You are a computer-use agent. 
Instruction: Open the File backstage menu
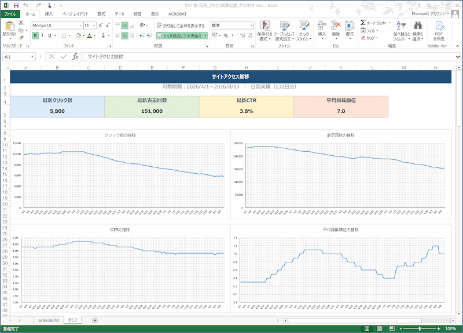click(x=10, y=14)
